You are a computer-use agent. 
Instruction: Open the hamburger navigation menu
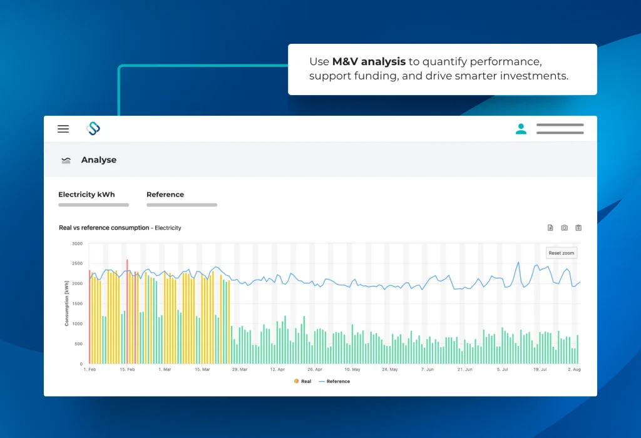tap(63, 129)
